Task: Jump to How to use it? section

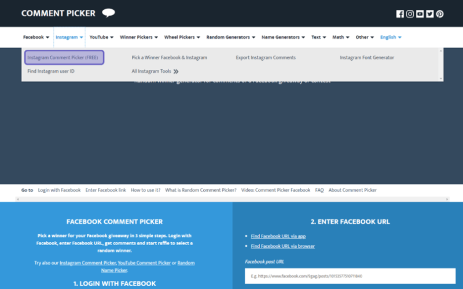Action: pyautogui.click(x=145, y=190)
